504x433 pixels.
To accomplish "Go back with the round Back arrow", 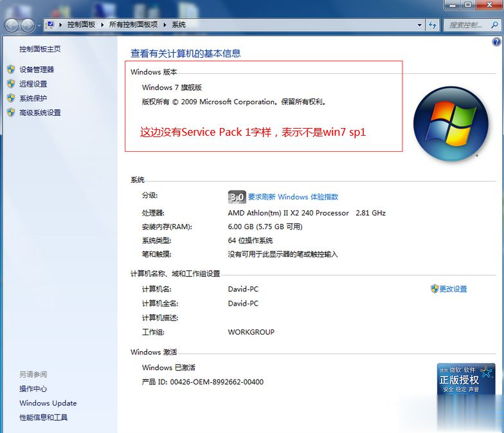I will click(12, 25).
